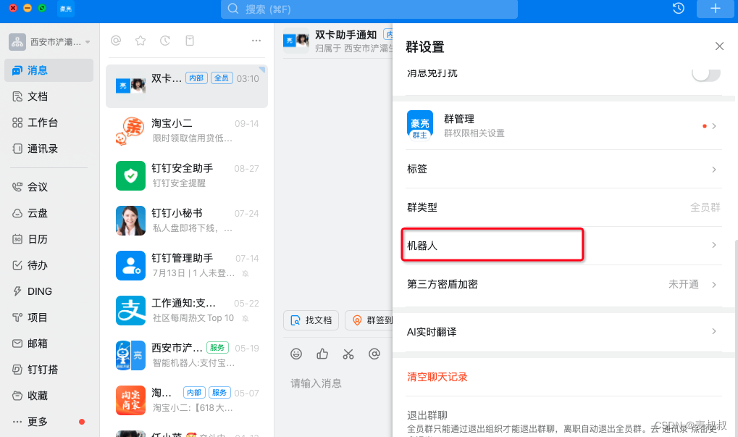Open the 西安市浐… 服务 conversation
738x437 pixels.
[187, 355]
